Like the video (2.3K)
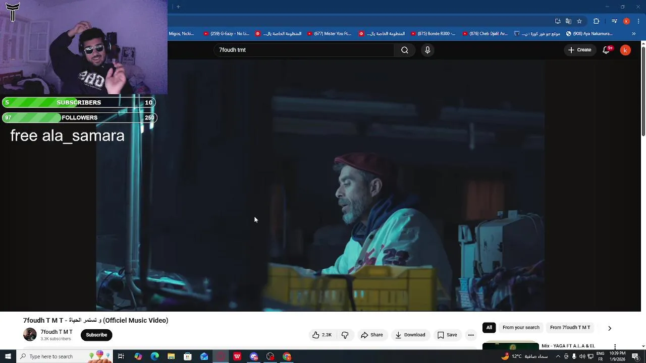Screen dimensions: 646x363 (x=321, y=335)
